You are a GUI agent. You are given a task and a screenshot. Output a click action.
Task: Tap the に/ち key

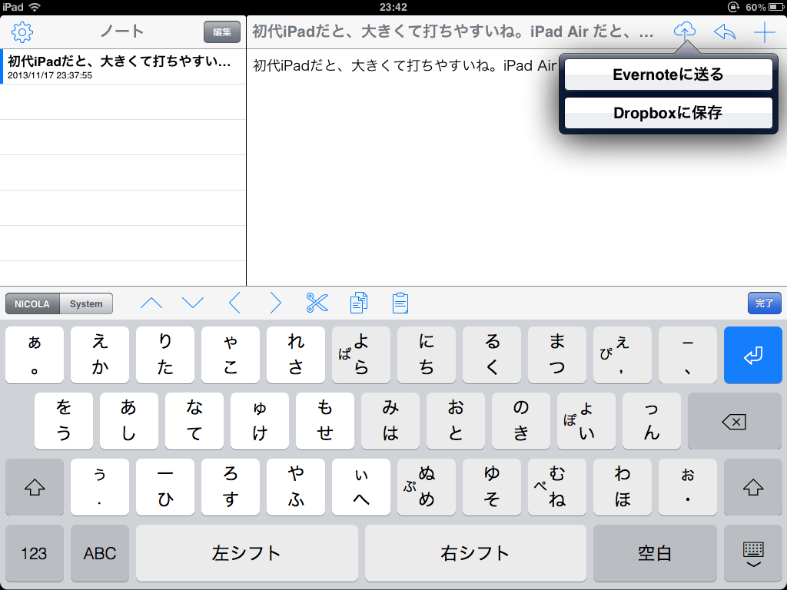pos(427,355)
